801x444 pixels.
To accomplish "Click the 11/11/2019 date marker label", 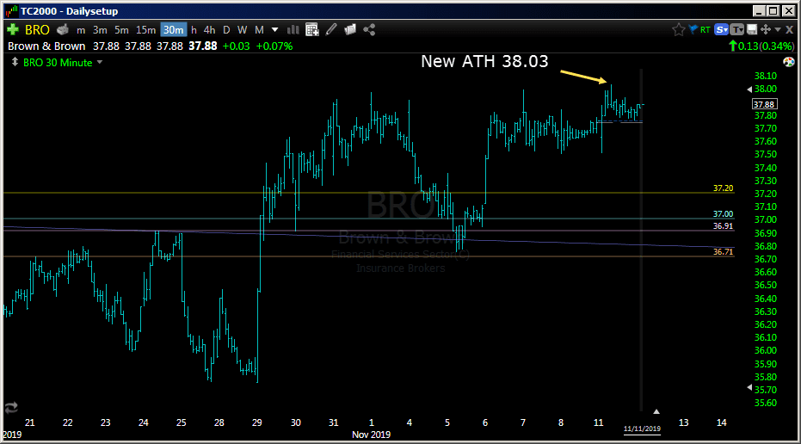I will coord(642,429).
